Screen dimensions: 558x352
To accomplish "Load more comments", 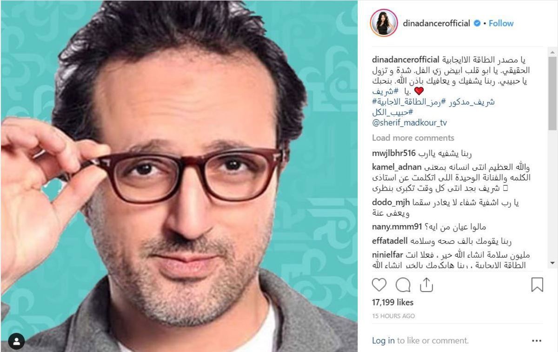I will [x=413, y=138].
